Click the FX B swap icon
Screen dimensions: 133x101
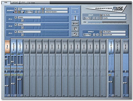(x=22, y=28)
